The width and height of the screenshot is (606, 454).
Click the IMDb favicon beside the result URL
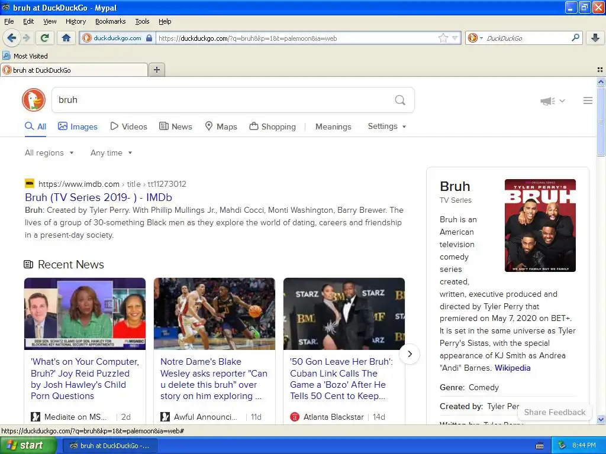pos(30,184)
